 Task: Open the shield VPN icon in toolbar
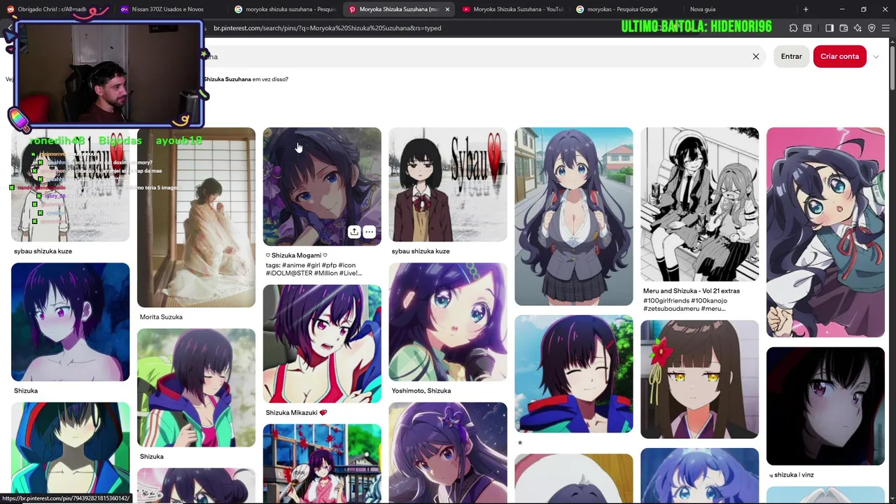click(871, 28)
